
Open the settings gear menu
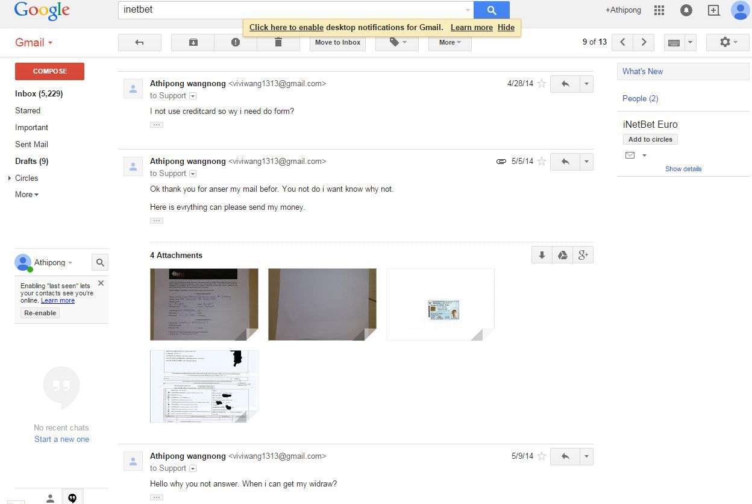coord(727,42)
